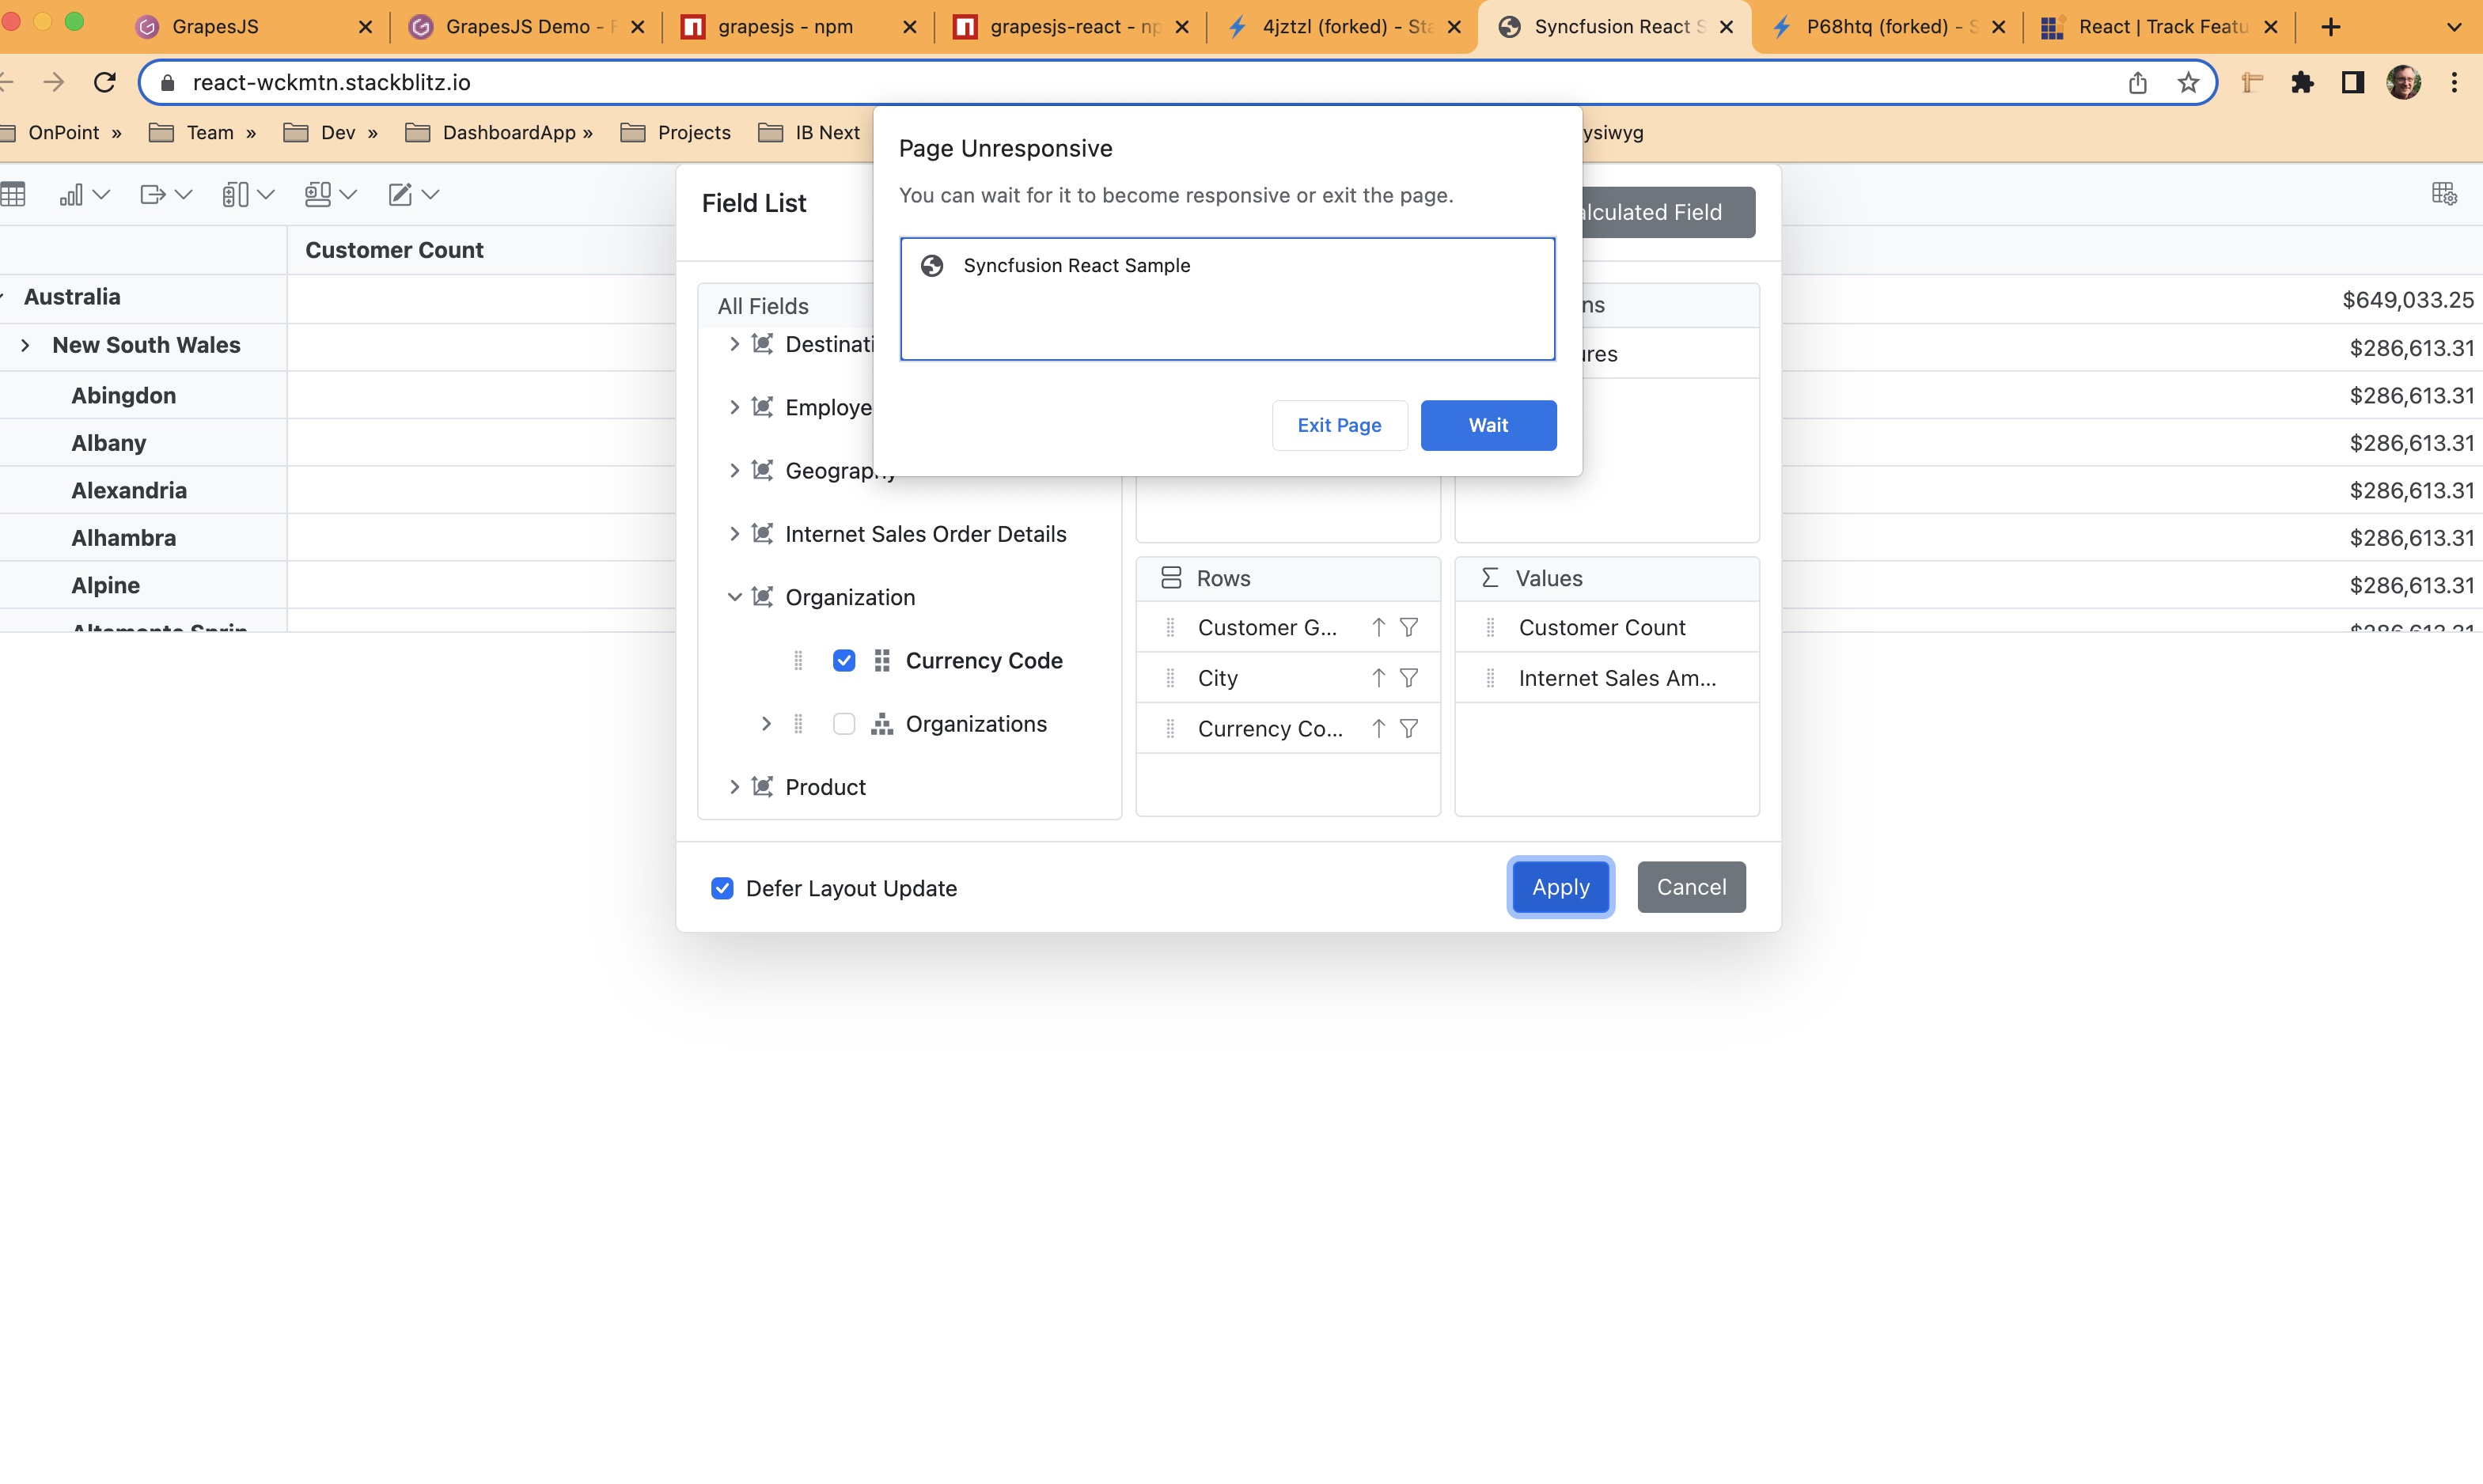
Task: Expand the Product folder
Action: tap(734, 787)
